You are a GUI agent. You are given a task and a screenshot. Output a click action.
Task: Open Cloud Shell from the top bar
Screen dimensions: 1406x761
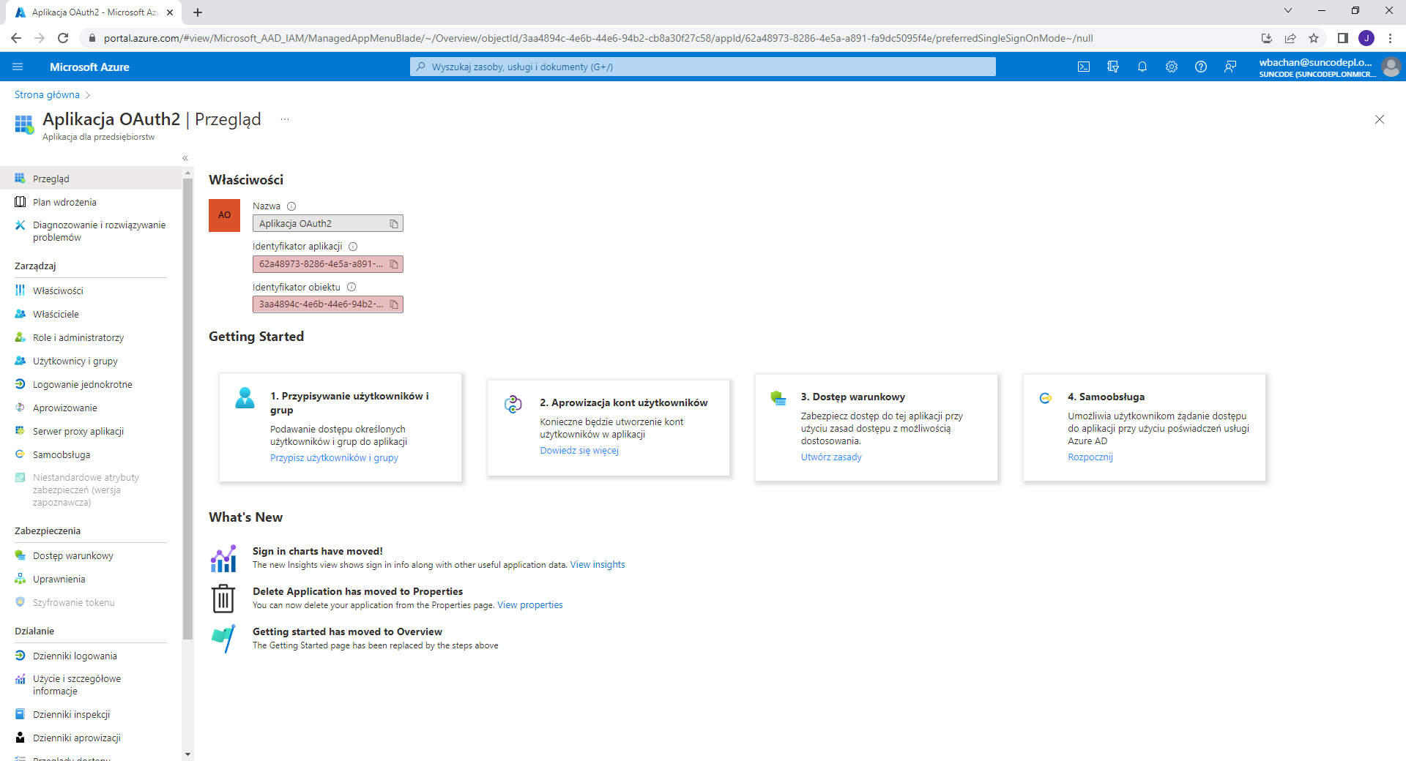(x=1084, y=67)
